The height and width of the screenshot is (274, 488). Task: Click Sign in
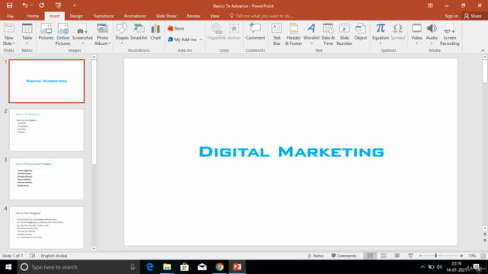[x=451, y=16]
